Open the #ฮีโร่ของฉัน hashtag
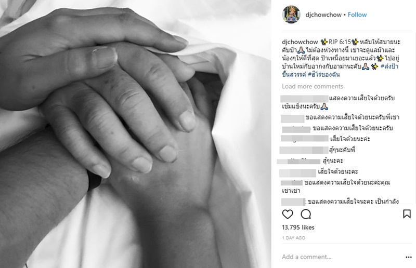 (323, 74)
